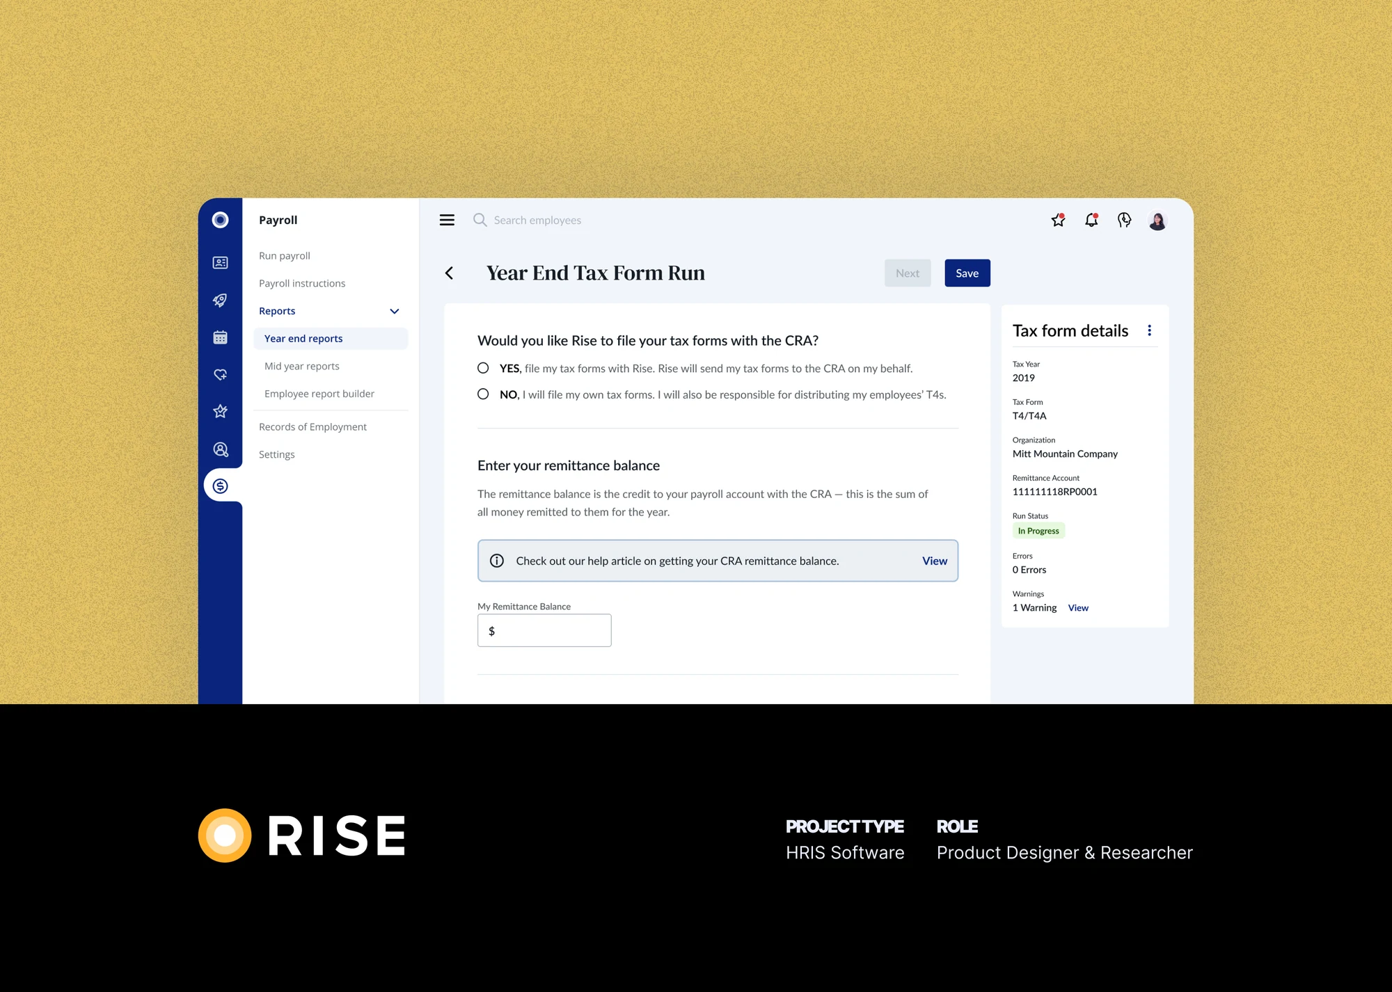Open the person search icon in sidebar
Image resolution: width=1392 pixels, height=992 pixels.
[x=220, y=449]
